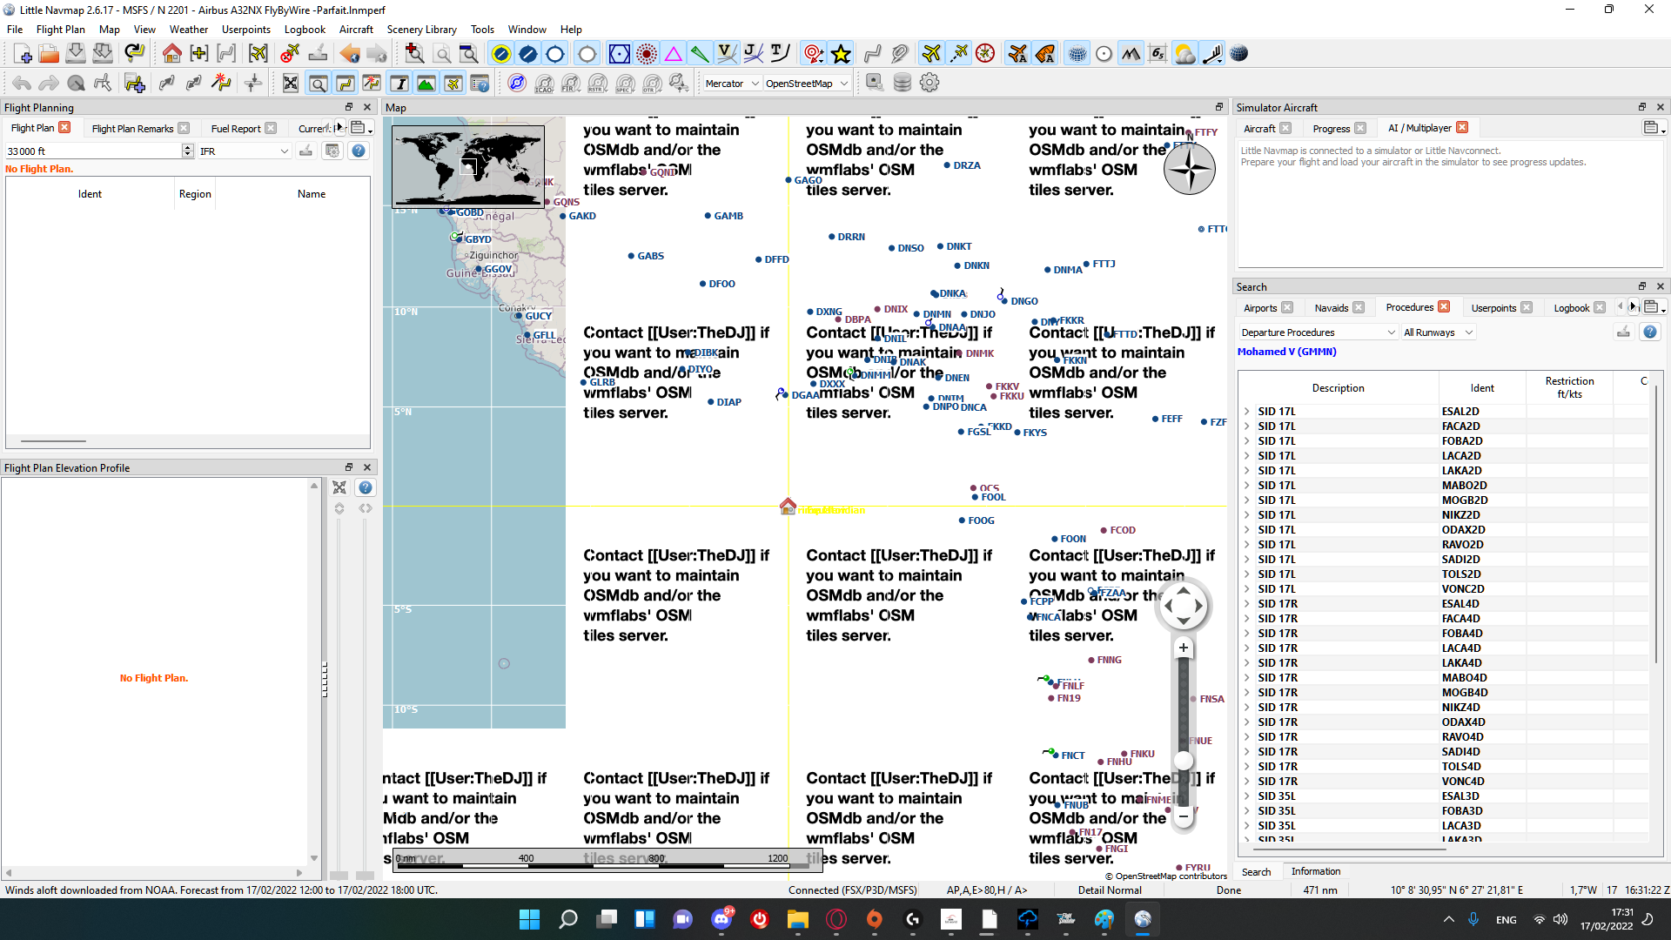Toggle VOR stations on map

tap(620, 54)
